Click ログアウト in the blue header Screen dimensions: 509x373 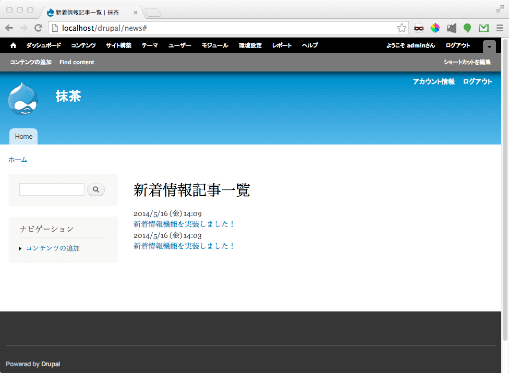point(478,81)
